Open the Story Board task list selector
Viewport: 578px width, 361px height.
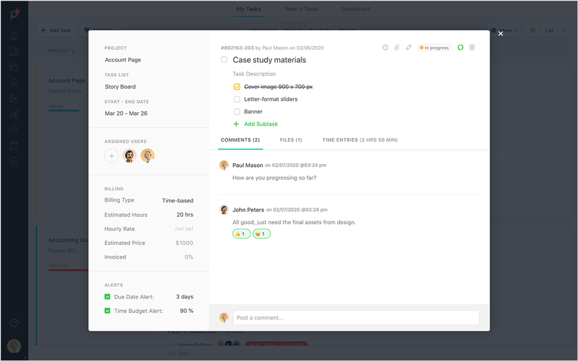click(120, 87)
